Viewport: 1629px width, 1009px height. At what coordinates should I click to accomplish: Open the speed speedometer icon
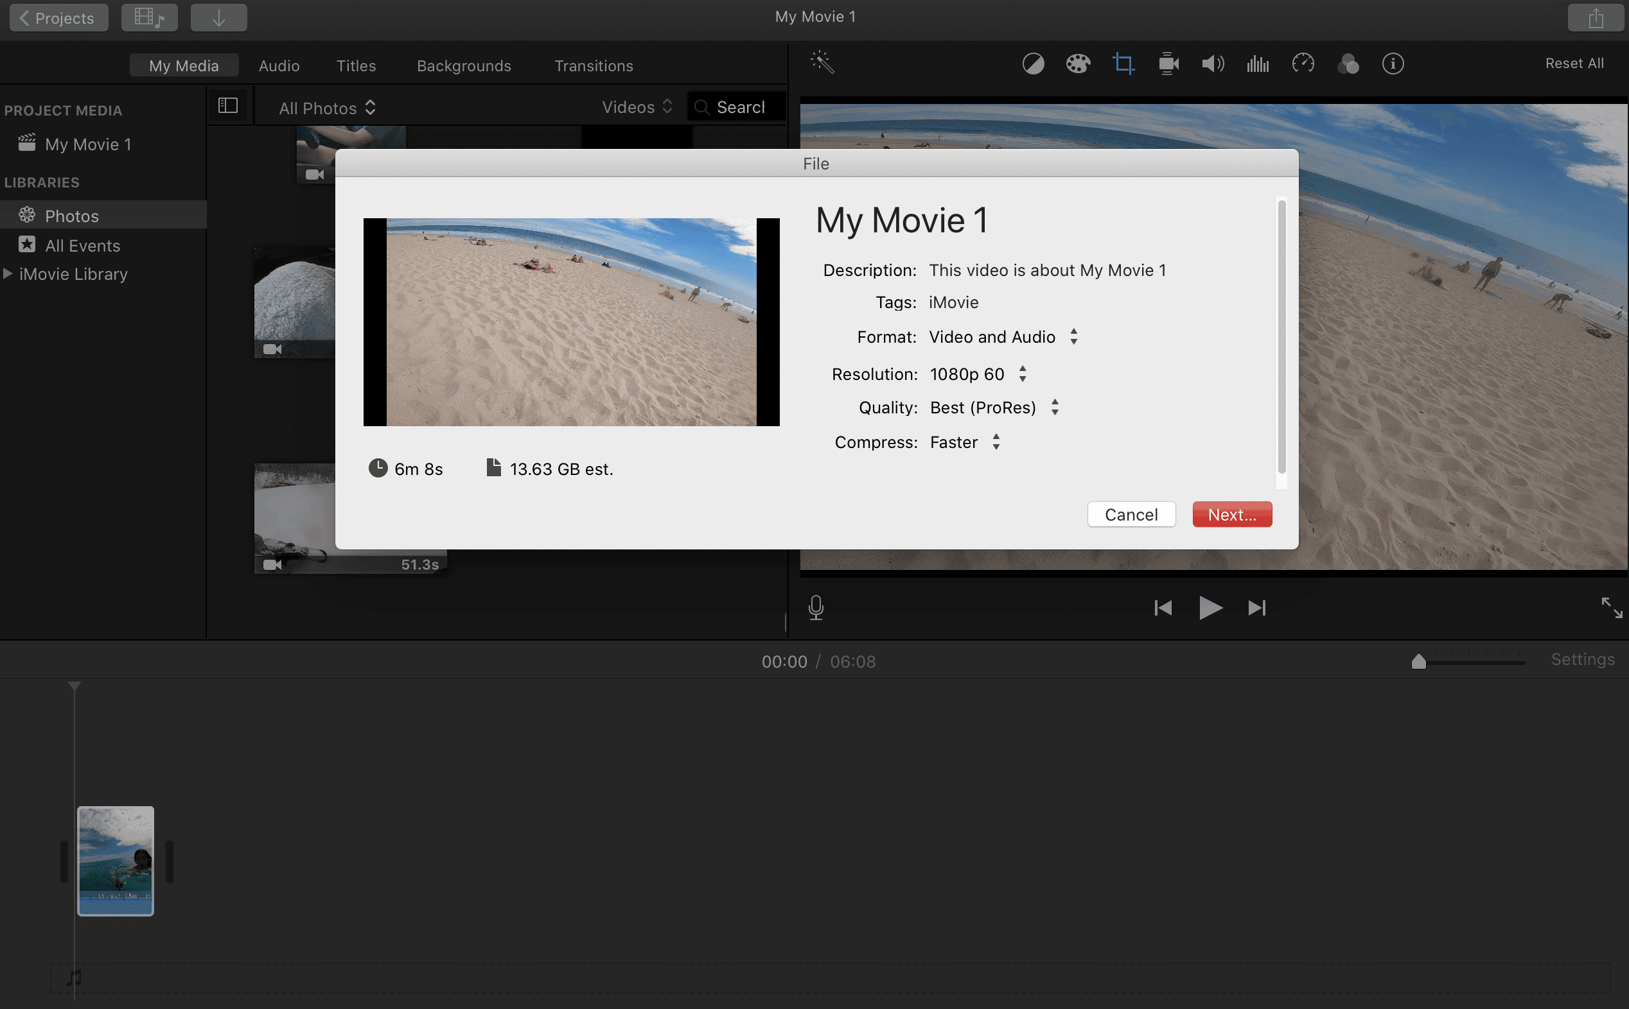[x=1303, y=64]
